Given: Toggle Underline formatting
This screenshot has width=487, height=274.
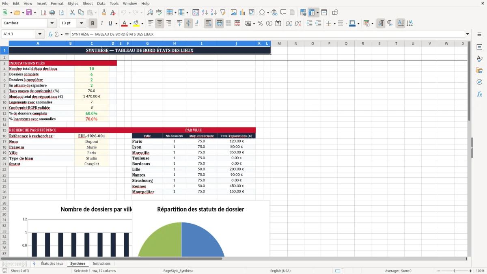Looking at the screenshot, I should [x=110, y=24].
